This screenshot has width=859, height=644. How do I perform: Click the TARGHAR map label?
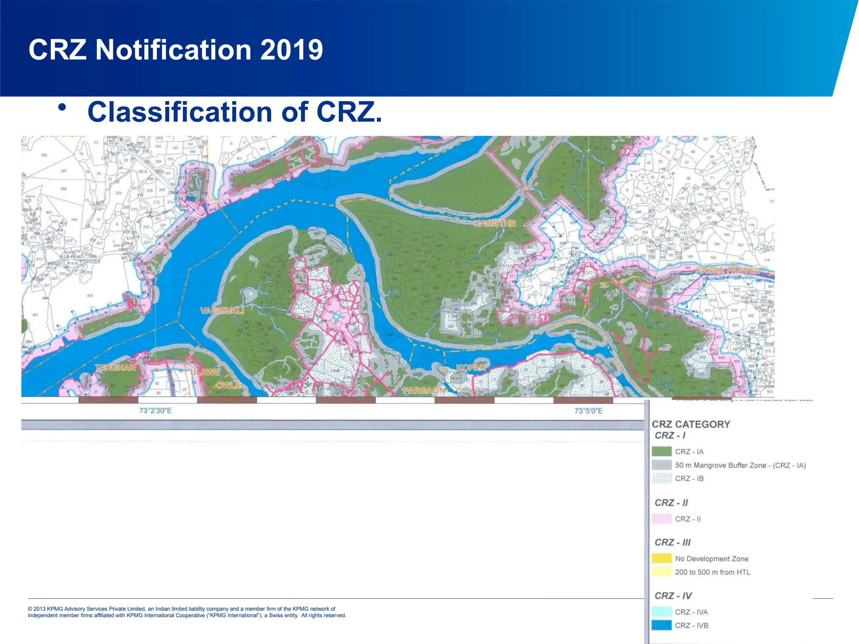tap(115, 368)
